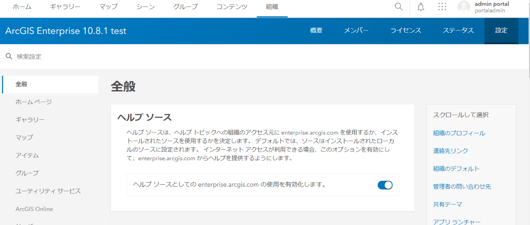Image resolution: width=530 pixels, height=225 pixels.
Task: Jump to アプリ ランチャー section link
Action: pos(457,222)
